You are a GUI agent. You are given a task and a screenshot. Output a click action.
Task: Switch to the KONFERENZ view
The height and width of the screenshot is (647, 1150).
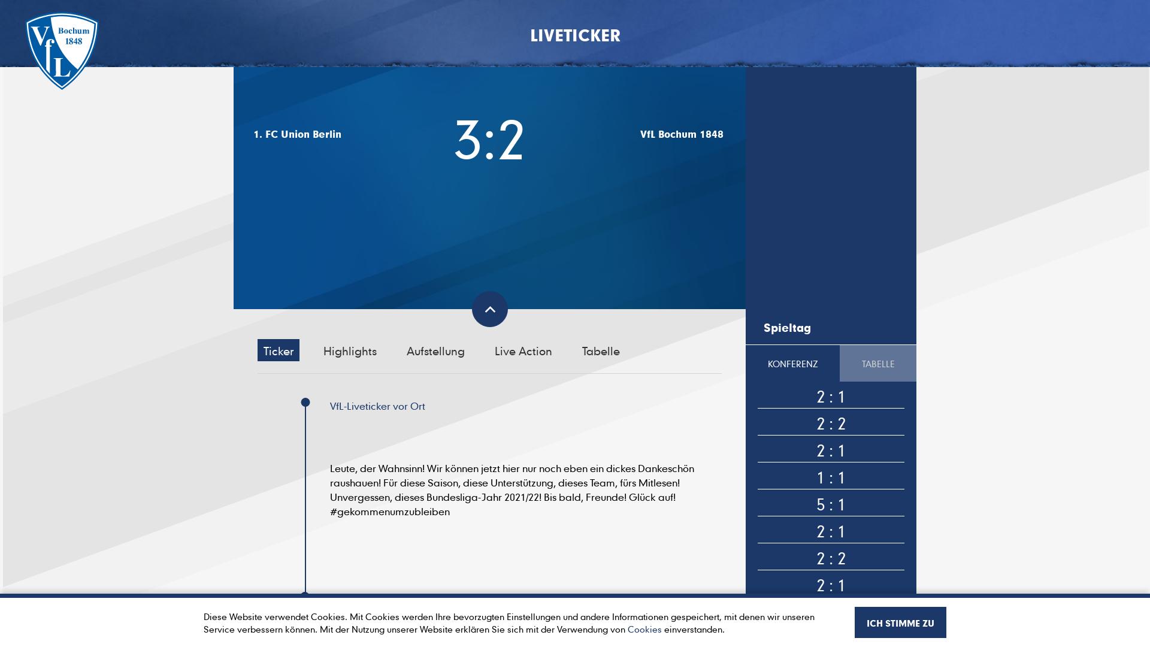(x=793, y=364)
